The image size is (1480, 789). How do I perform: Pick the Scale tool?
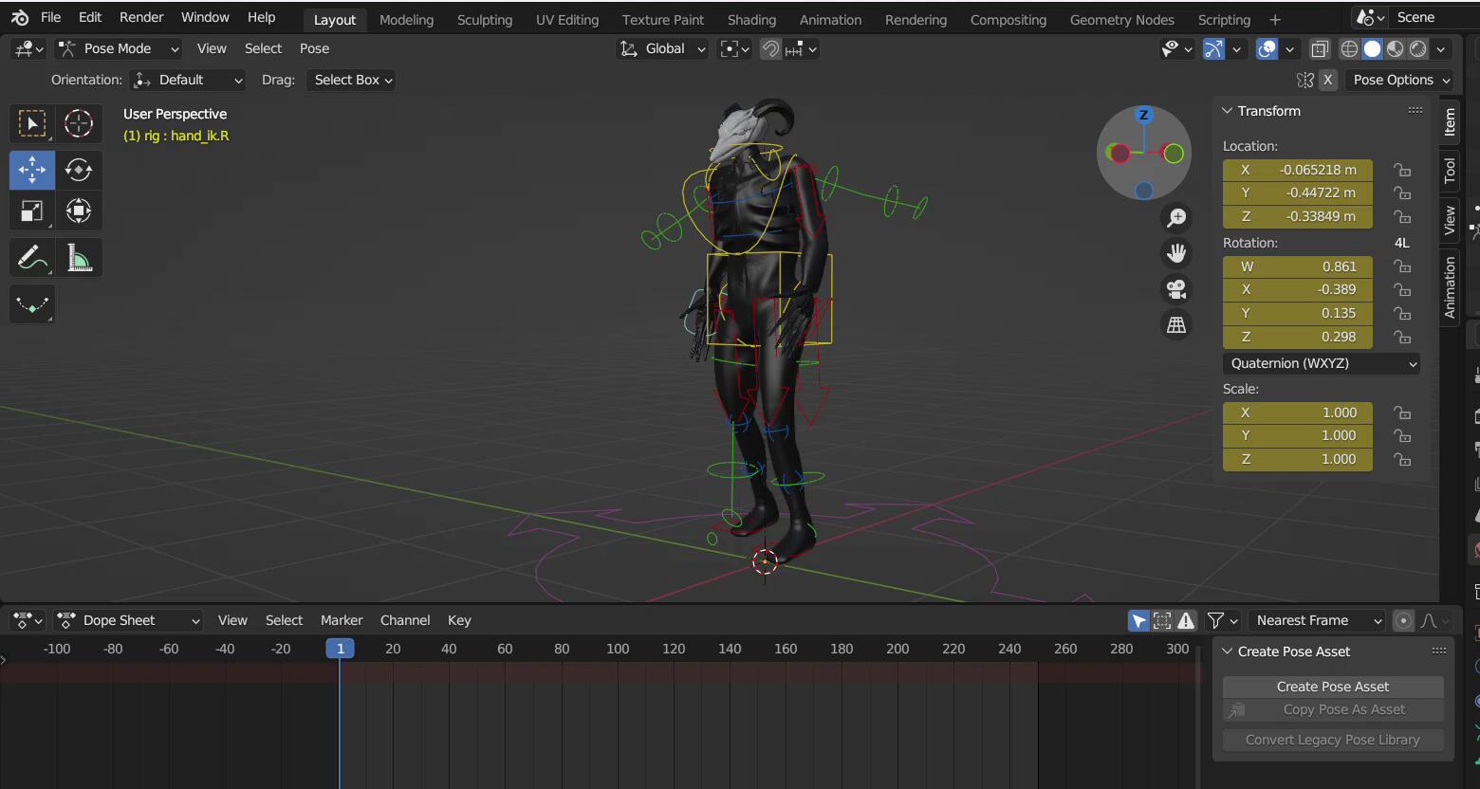32,211
